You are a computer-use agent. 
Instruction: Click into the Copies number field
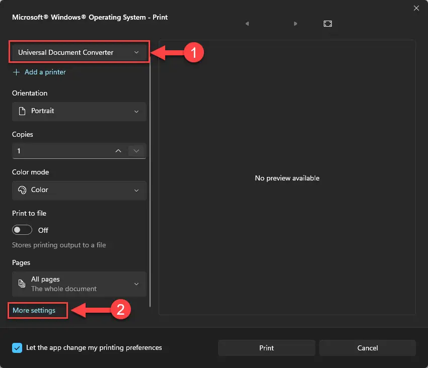[x=63, y=151]
